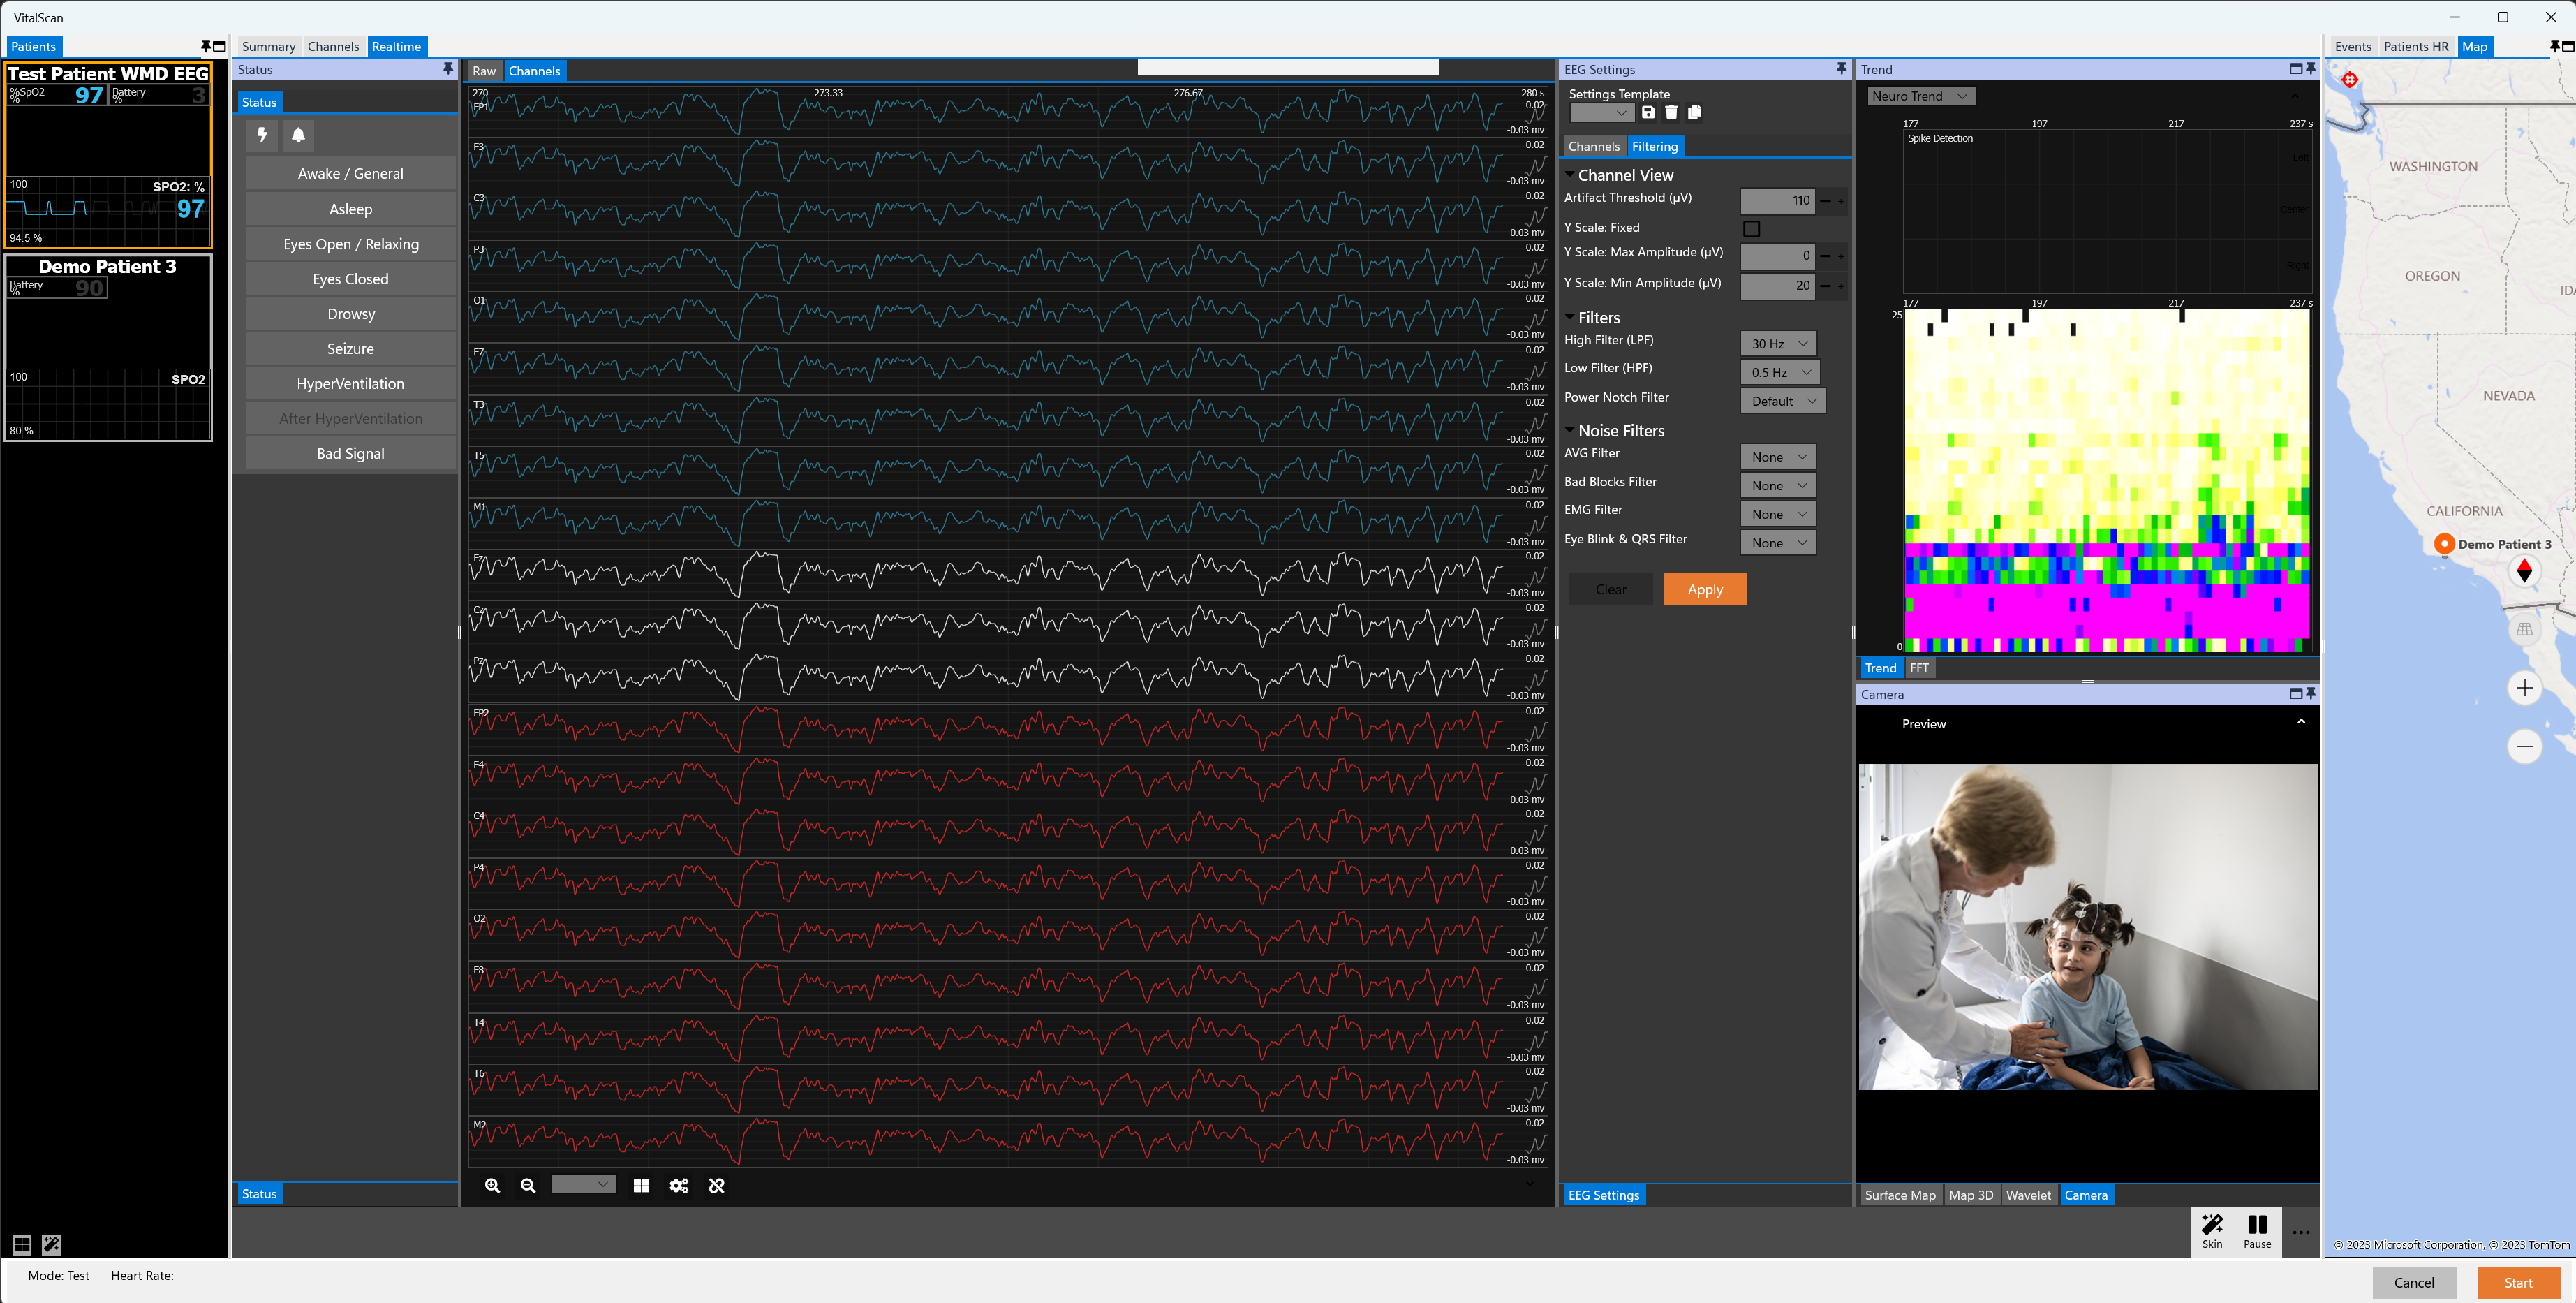The height and width of the screenshot is (1303, 2576).
Task: Save the settings template with floppy icon
Action: pyautogui.click(x=1648, y=113)
